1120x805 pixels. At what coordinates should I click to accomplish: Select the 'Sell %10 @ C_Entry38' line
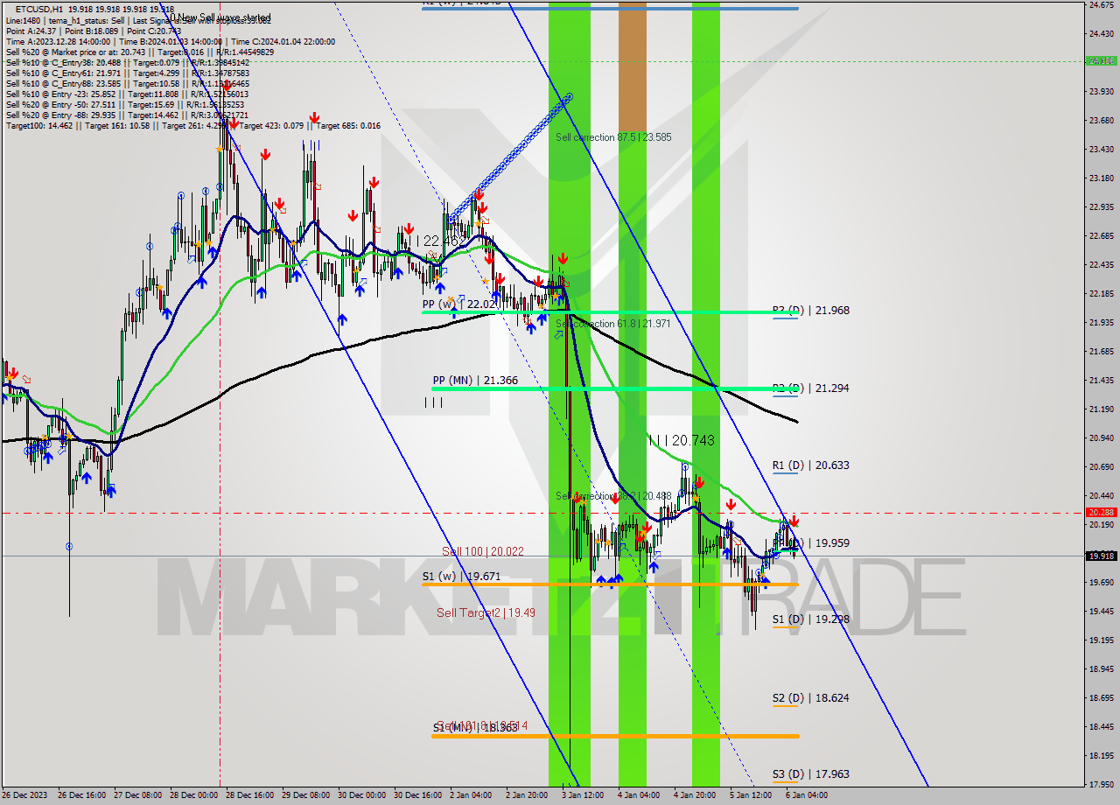[127, 63]
